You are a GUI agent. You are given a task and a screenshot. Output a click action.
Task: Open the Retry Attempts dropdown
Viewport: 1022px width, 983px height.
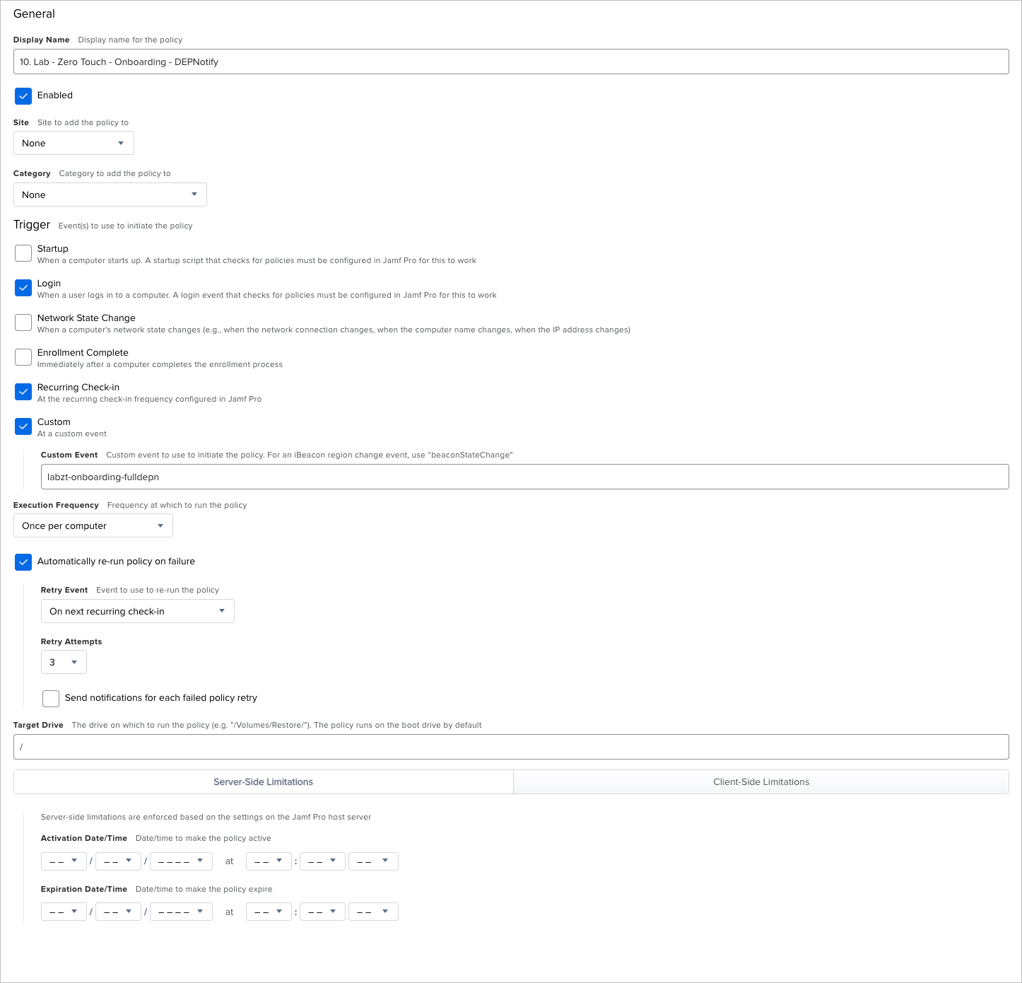pyautogui.click(x=64, y=662)
